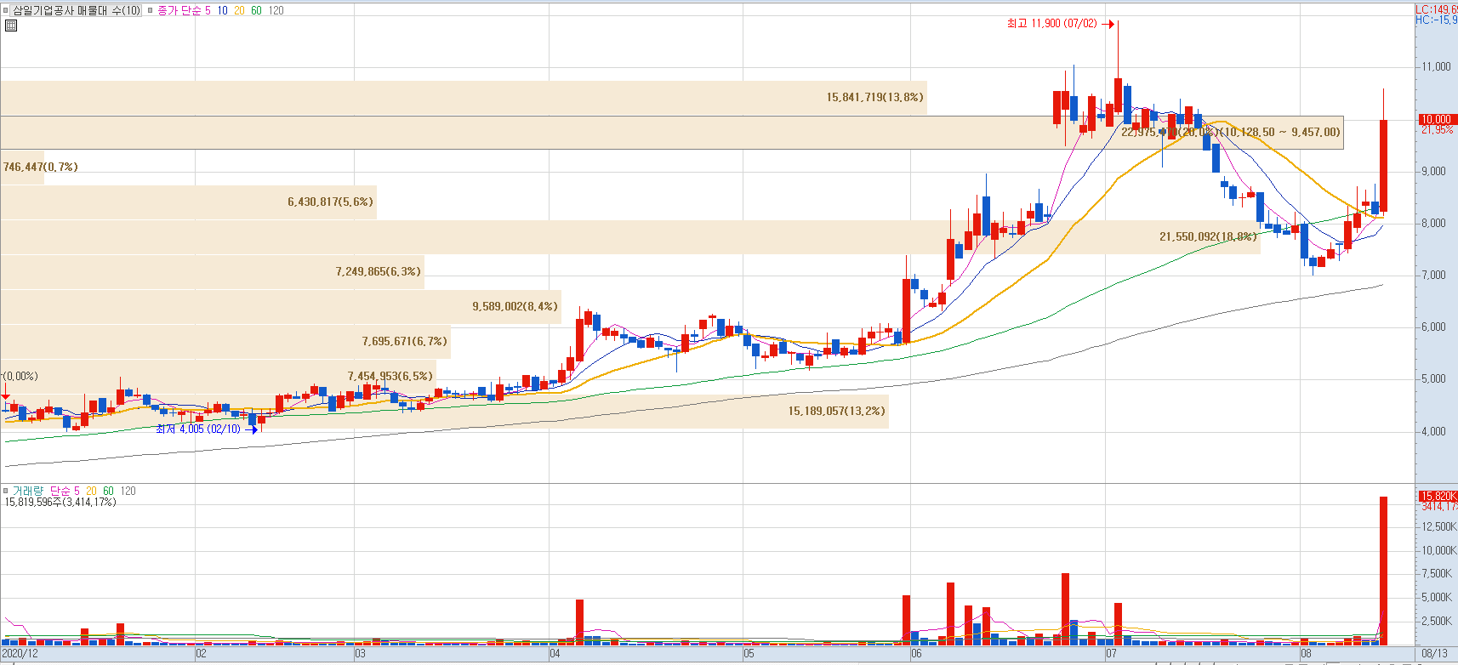Select the 삼일기업공사 매물대 수(10) indicator label

[x=77, y=11]
